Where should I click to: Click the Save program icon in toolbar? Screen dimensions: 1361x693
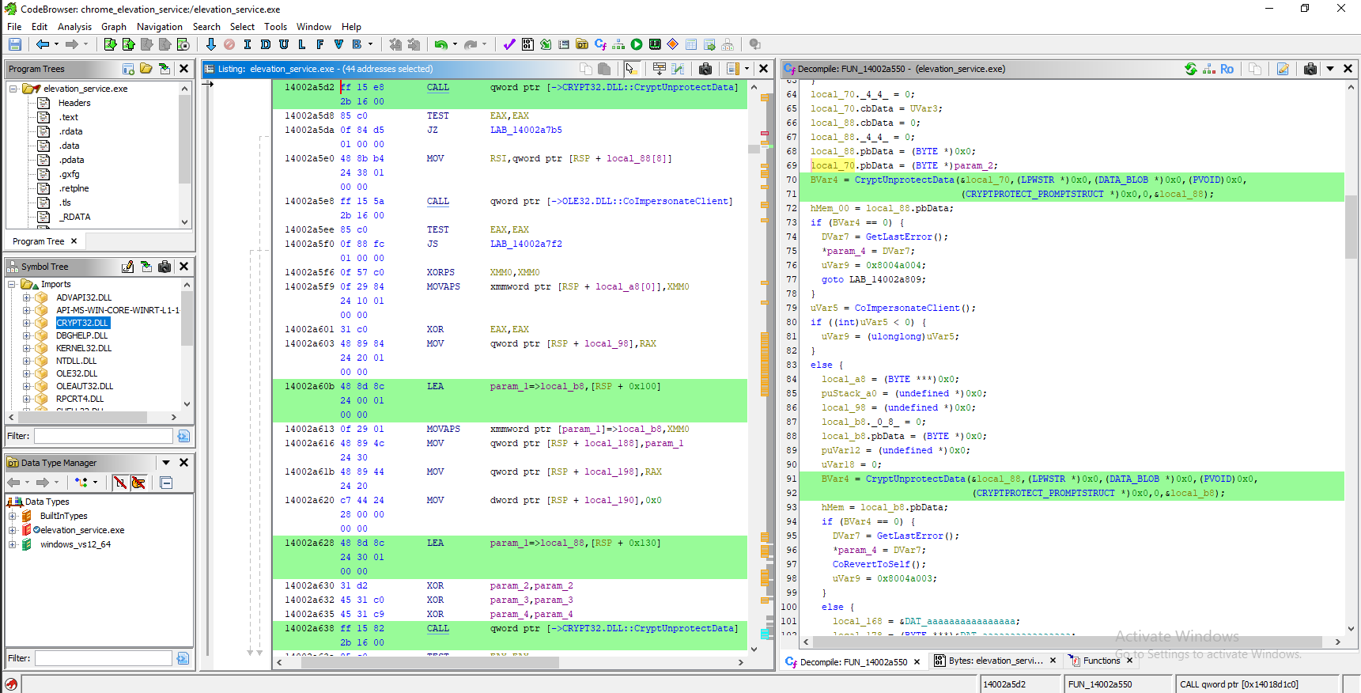tap(15, 44)
